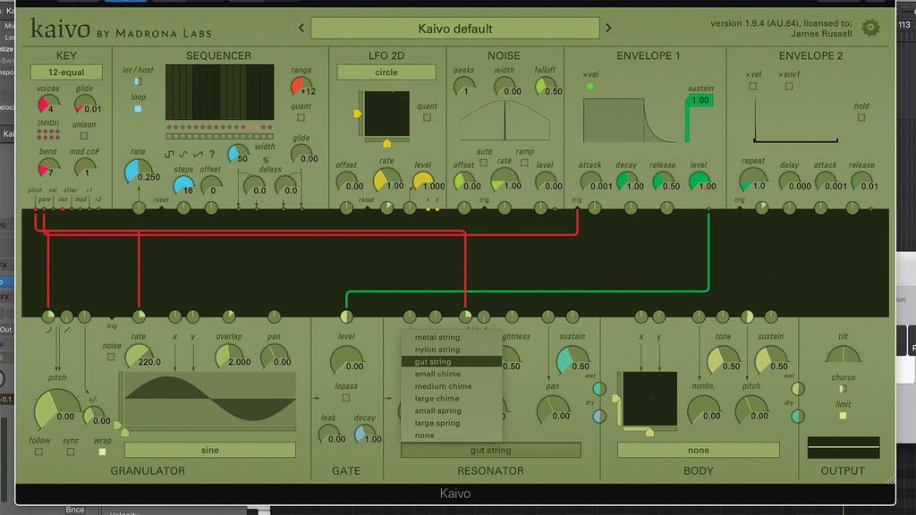Select the ramp wave shape icon in Sequencer
This screenshot has height=515, width=916.
tap(198, 154)
